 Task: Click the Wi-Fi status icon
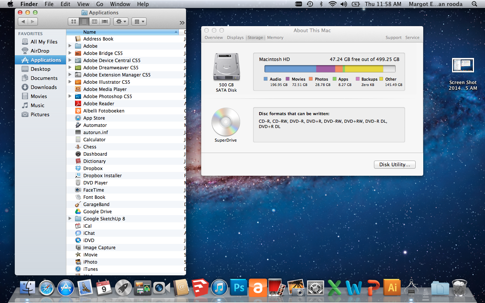point(333,4)
